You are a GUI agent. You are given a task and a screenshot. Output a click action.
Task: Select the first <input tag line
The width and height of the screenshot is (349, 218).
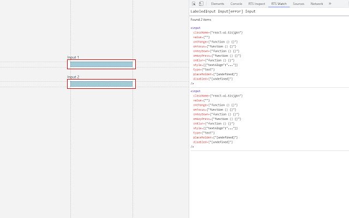(195, 28)
